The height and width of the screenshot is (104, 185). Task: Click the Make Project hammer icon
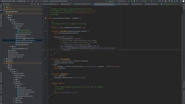106,1
